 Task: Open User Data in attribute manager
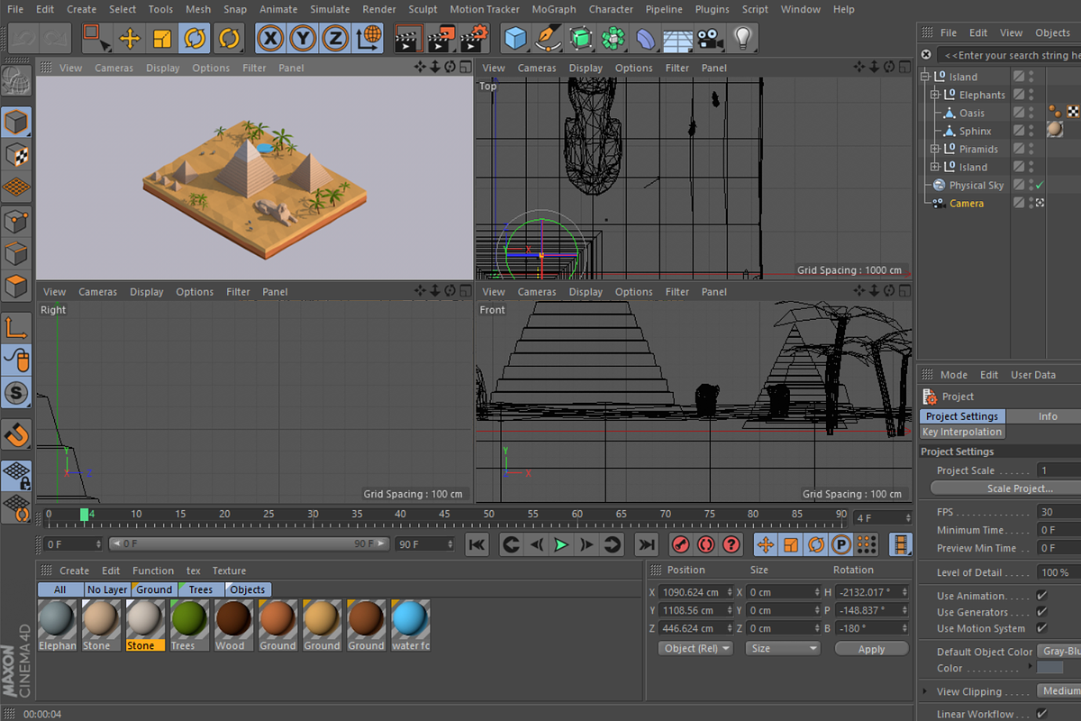(1032, 375)
